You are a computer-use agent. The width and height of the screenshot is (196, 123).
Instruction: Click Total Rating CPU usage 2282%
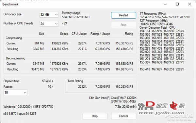click(x=82, y=86)
